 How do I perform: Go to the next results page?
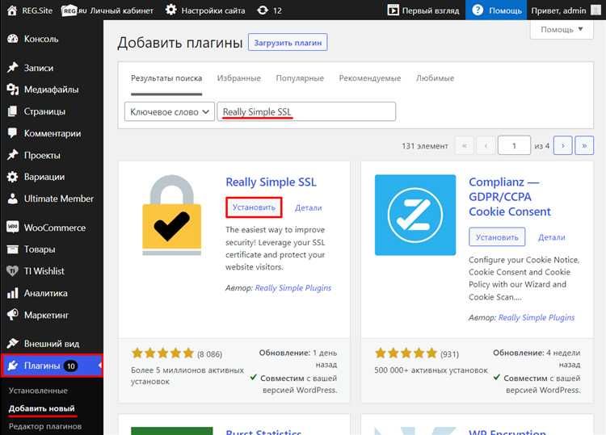tap(562, 145)
